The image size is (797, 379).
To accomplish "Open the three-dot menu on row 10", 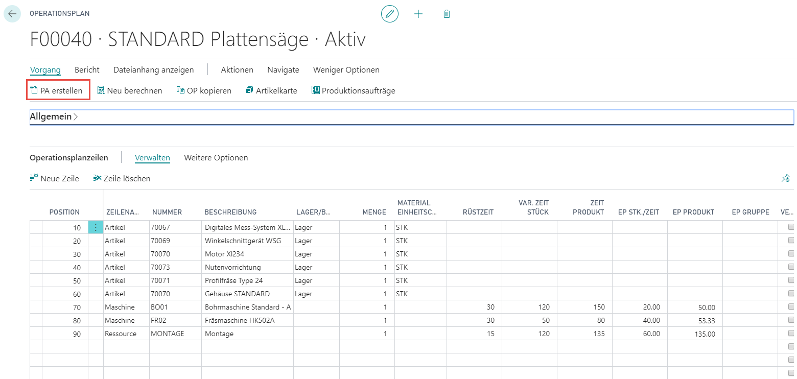I will (x=96, y=227).
